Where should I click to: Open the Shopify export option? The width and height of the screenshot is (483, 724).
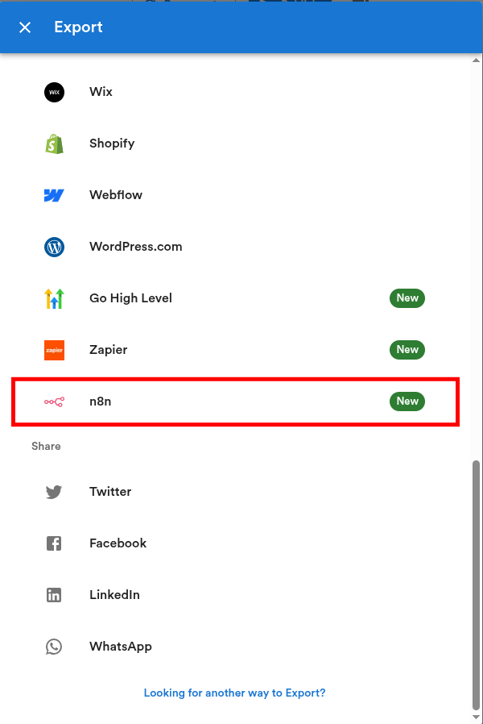click(236, 144)
